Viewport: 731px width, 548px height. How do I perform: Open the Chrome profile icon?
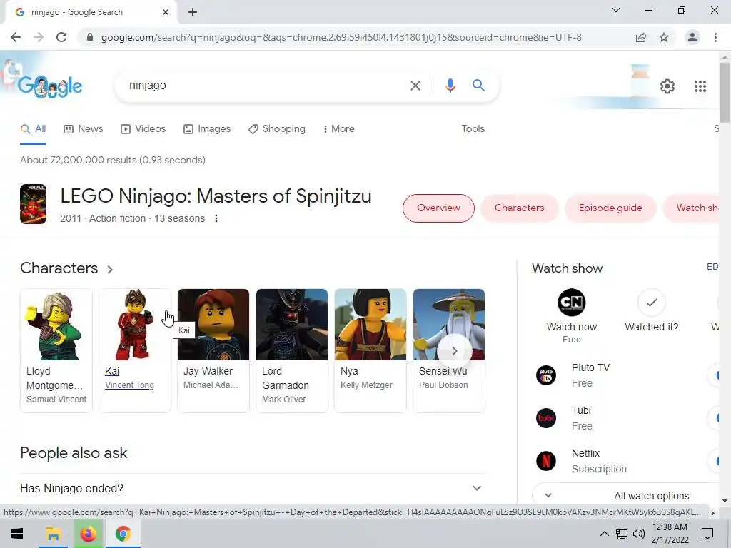click(x=692, y=37)
